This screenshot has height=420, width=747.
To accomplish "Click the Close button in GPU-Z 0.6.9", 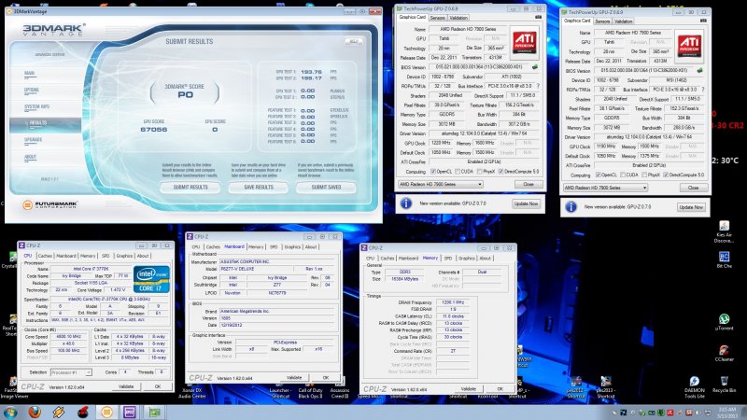I will click(693, 188).
